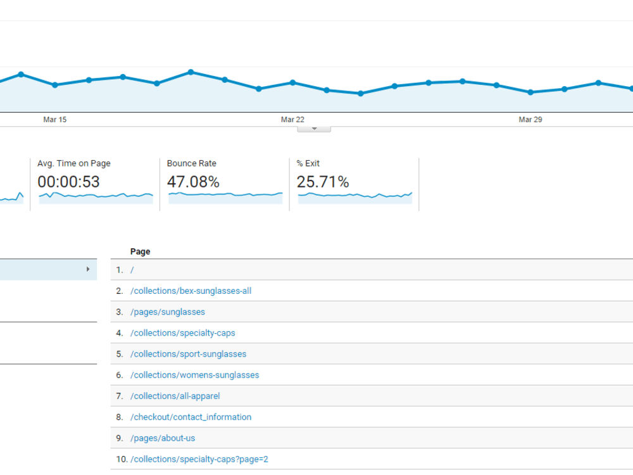Screen dimensions: 633x475
Task: Open /collections/sport-sunglasses page link
Action: click(188, 354)
